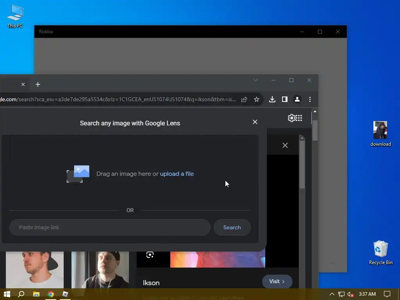
Task: Open the Windows Start menu
Action: pyautogui.click(x=7, y=294)
